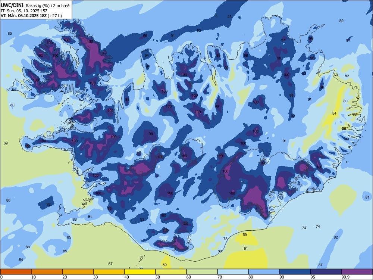This screenshot has height=280, width=373.
Task: Click the dark orange 0–10 legend swatch
Action: (16, 272)
